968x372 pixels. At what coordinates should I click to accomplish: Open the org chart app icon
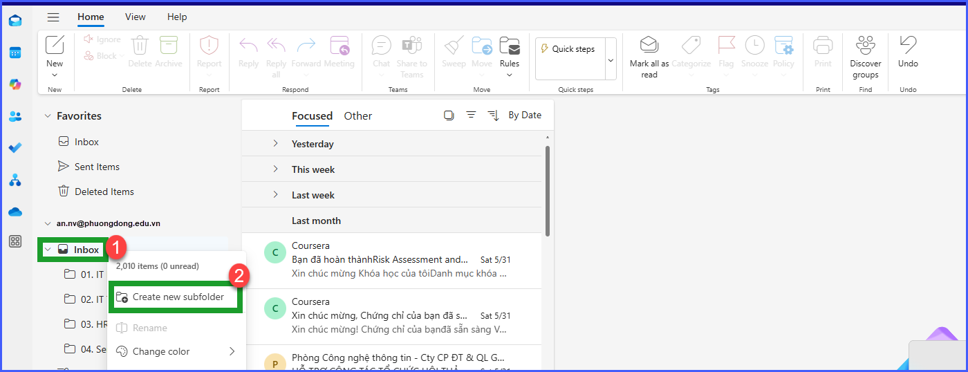(15, 180)
